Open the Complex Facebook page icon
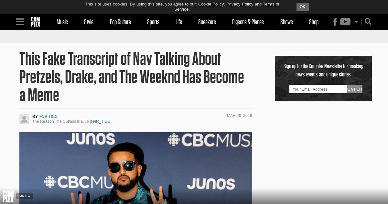The image size is (388, 204). coord(335,22)
